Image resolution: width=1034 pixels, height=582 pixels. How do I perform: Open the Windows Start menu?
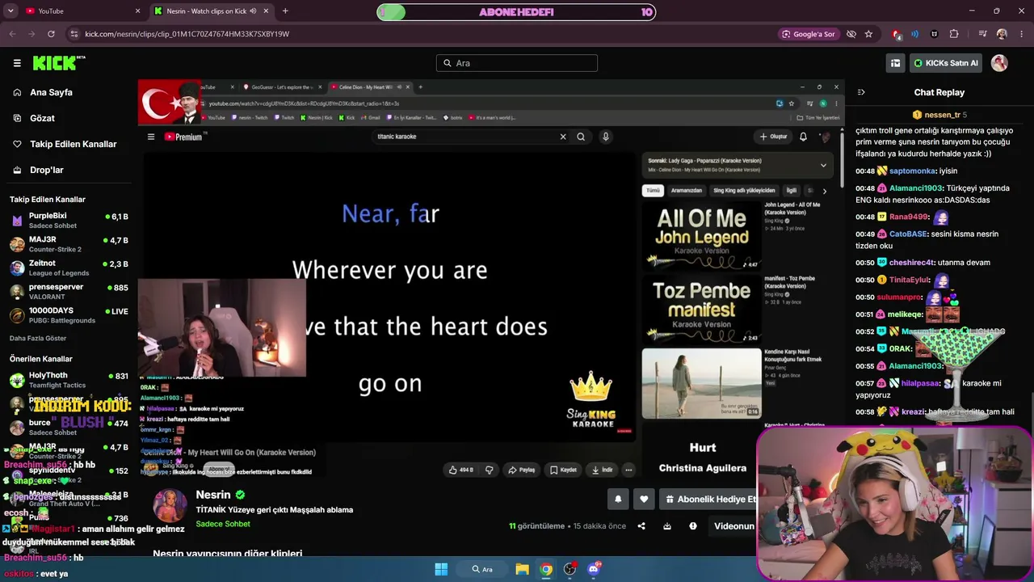(441, 569)
